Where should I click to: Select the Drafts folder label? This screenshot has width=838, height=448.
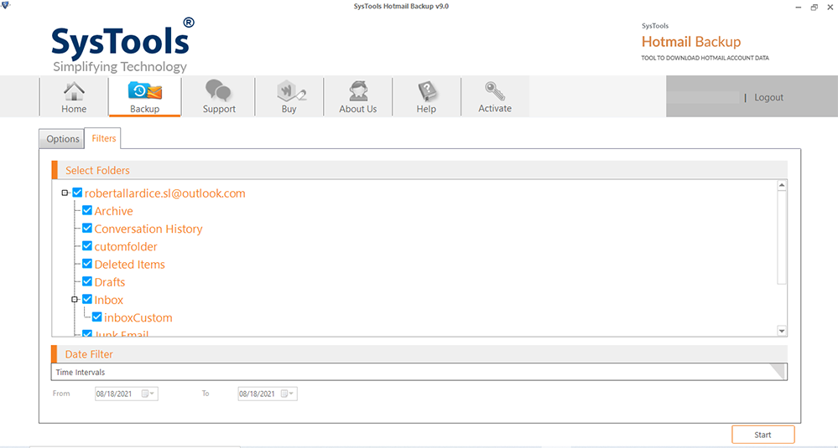(x=110, y=282)
